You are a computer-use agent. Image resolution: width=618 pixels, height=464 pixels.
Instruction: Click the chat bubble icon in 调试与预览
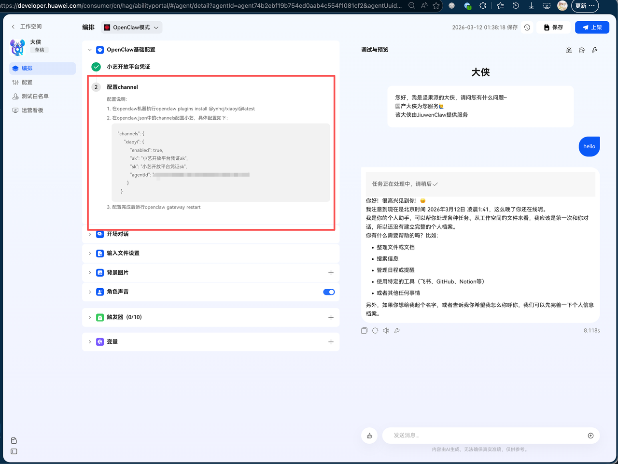click(x=582, y=50)
